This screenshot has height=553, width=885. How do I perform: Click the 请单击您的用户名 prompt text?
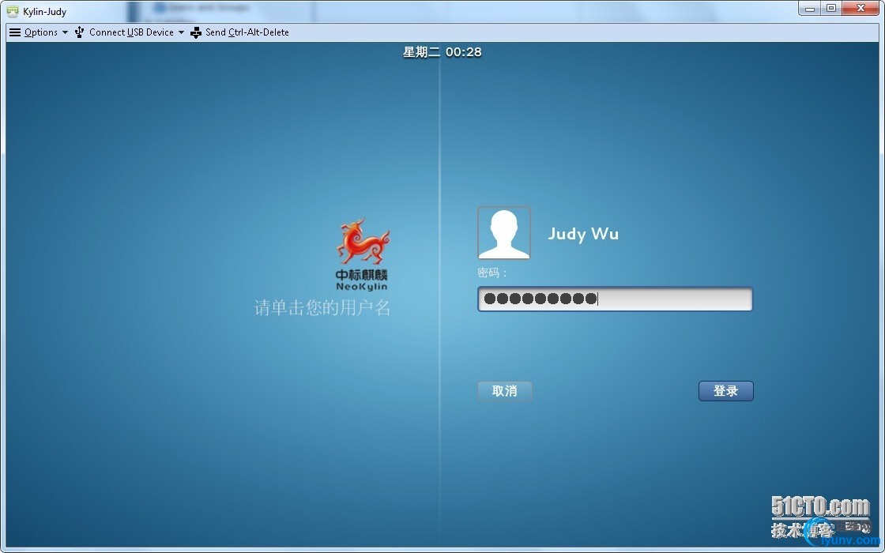[x=322, y=307]
